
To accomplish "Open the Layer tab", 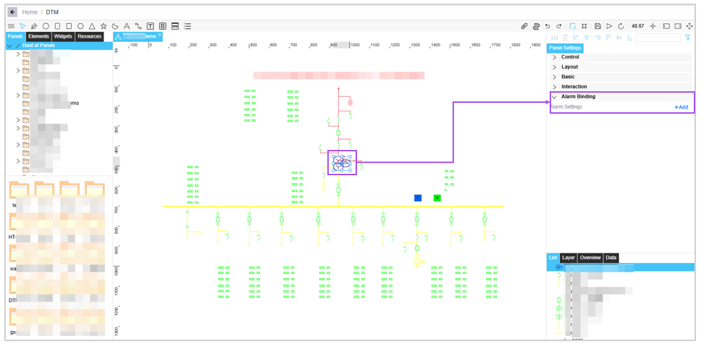I will 568,258.
